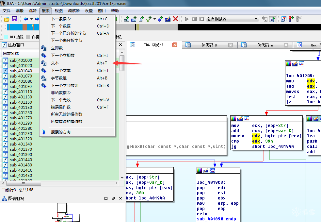Switch to the IDA 浏览-A tab
321x222 pixels.
click(153, 45)
